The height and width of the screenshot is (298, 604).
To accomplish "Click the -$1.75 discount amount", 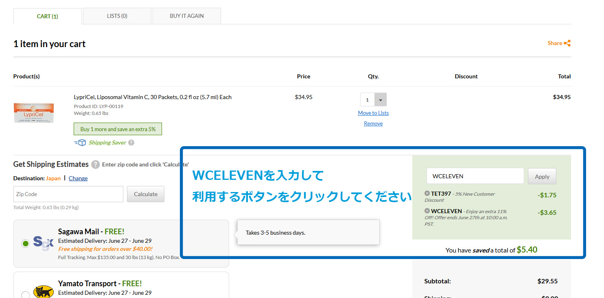I will pos(547,195).
